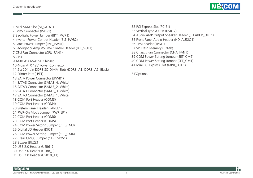Select '41 Mini PCI Express Slot (MINI_PCIE1)'
The width and height of the screenshot is (253, 178).
coord(159,65)
